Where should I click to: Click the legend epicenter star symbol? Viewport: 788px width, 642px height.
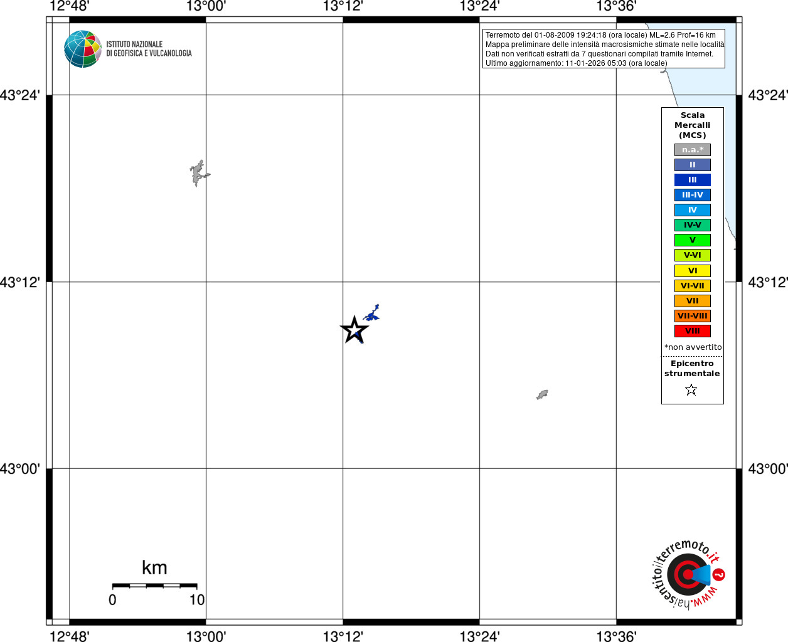[x=691, y=390]
